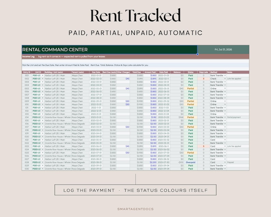Open Unit ID dropdown for entry 1009

pos(43,101)
